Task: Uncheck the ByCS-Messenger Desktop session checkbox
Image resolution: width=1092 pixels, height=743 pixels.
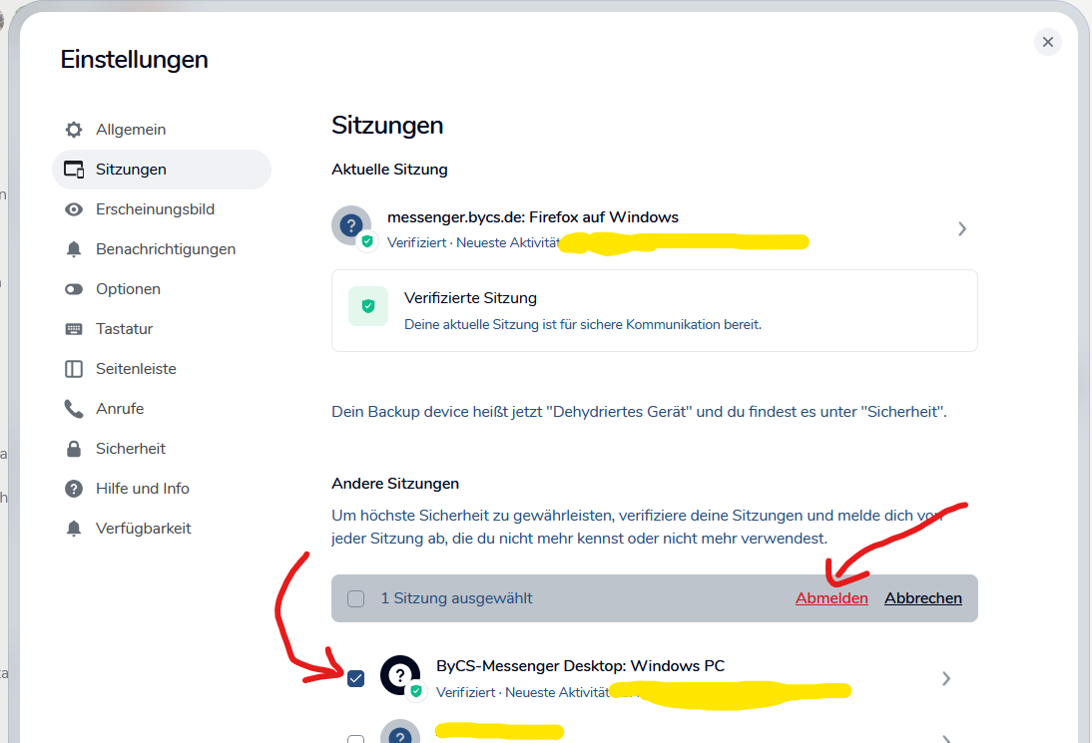Action: pyautogui.click(x=356, y=679)
